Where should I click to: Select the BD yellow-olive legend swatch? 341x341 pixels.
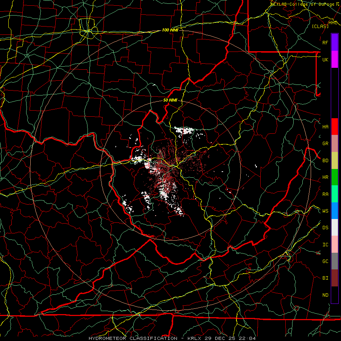335,160
